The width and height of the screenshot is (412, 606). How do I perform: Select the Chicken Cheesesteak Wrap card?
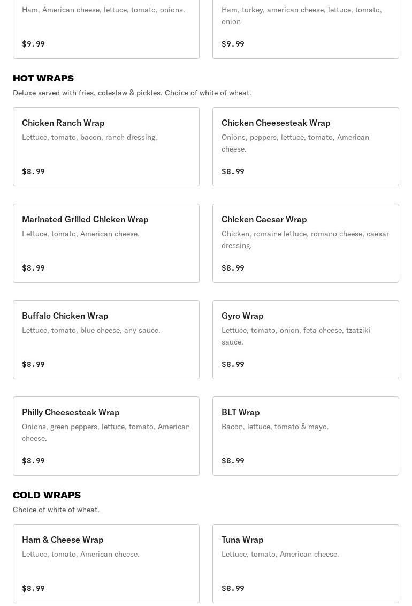tap(306, 146)
